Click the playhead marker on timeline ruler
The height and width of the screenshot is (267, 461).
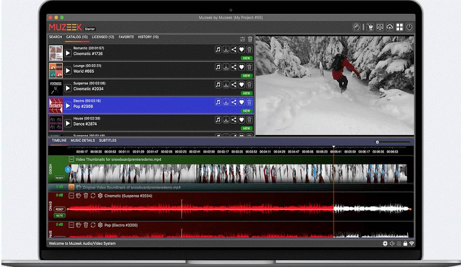coord(334,147)
